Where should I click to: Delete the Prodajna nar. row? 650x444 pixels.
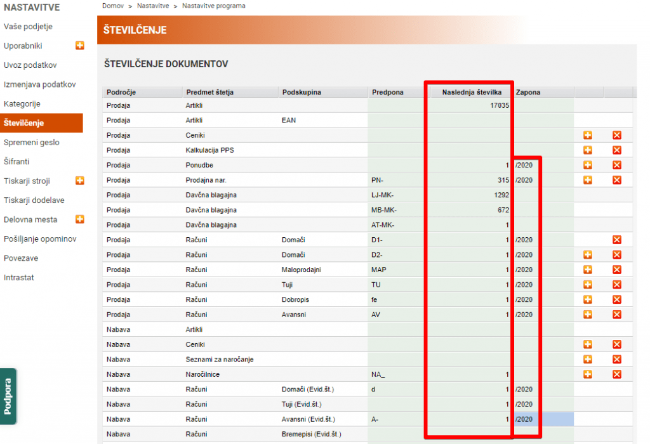point(617,180)
